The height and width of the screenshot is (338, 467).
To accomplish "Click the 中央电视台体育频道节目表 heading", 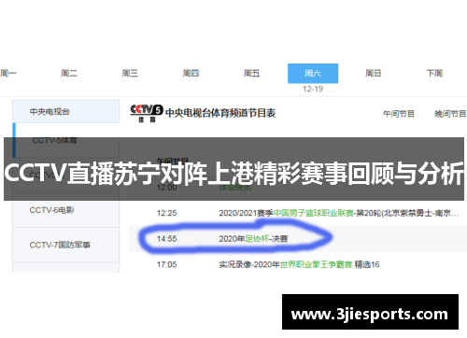I will [x=220, y=113].
